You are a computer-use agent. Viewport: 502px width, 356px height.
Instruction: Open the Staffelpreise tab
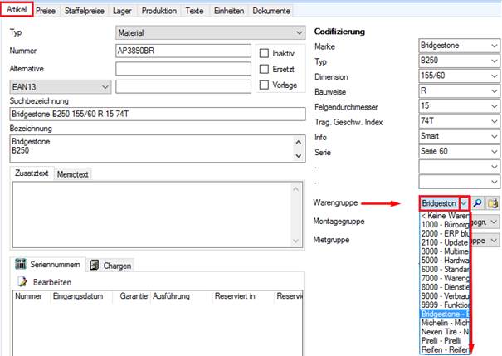tap(84, 11)
